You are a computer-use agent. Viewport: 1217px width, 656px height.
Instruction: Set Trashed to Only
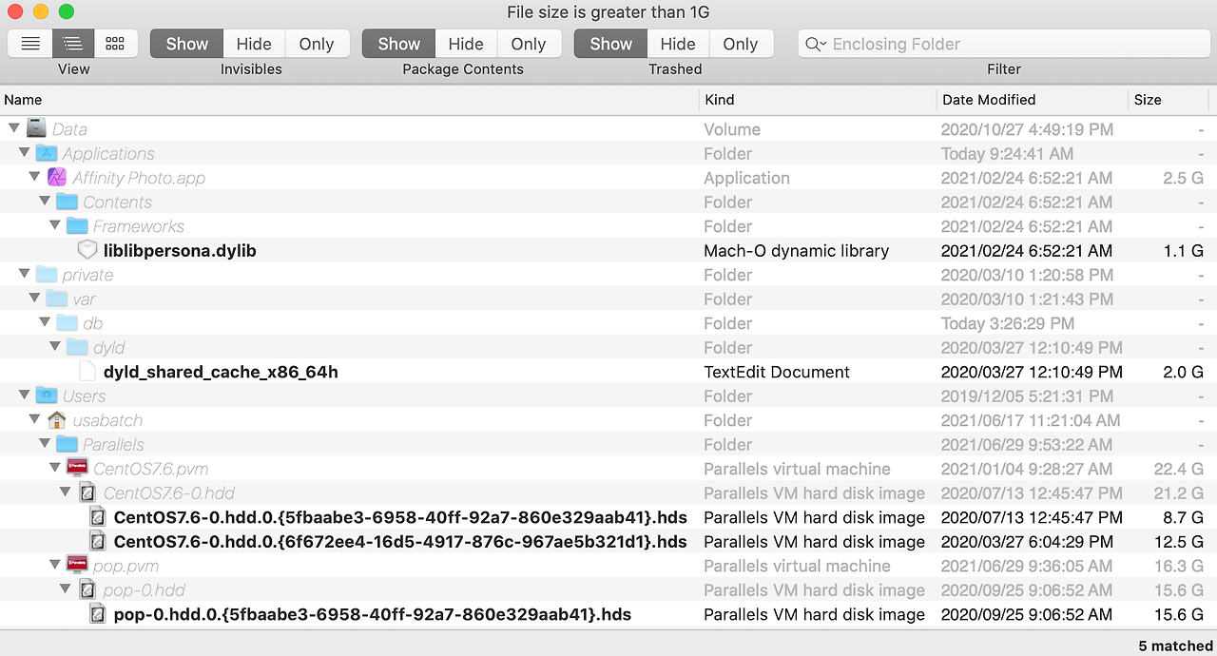tap(741, 44)
